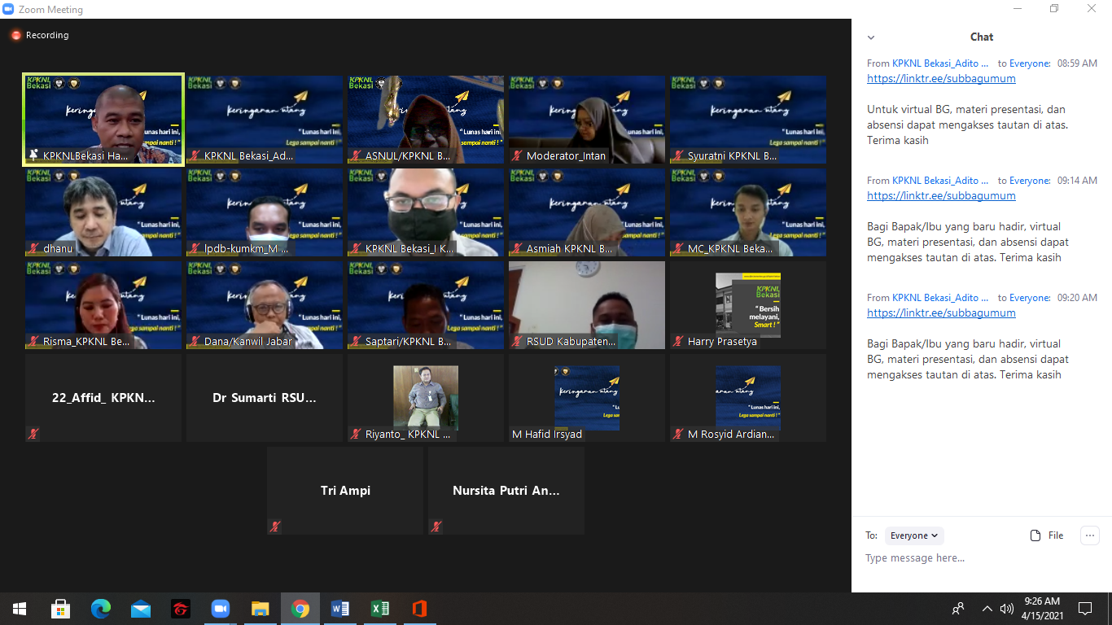Screen dimensions: 1112x625
Task: Open Zoom from the Windows taskbar
Action: coord(220,609)
